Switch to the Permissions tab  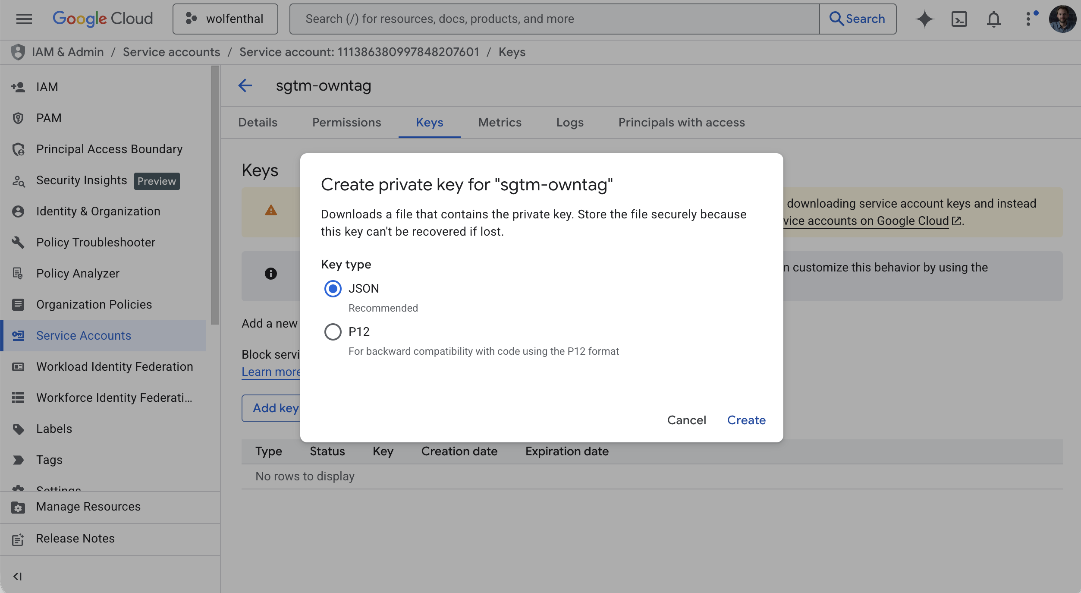[346, 123]
